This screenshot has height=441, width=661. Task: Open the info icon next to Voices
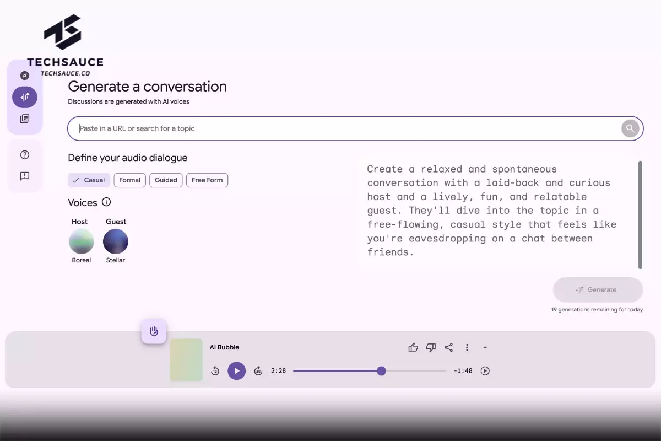click(106, 202)
